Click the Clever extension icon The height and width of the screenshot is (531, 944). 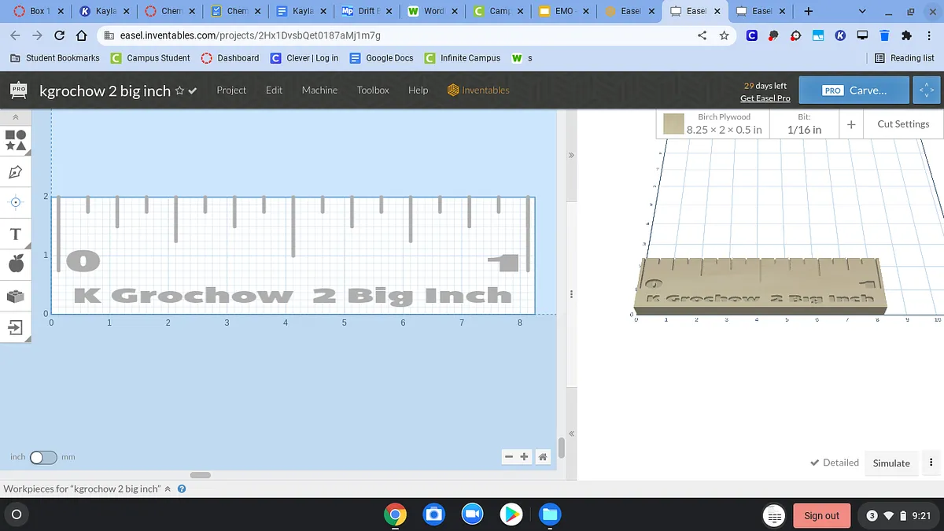pyautogui.click(x=752, y=35)
